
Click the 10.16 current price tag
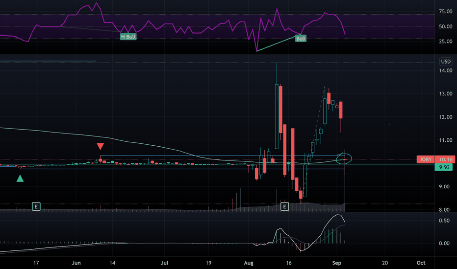pyautogui.click(x=446, y=159)
